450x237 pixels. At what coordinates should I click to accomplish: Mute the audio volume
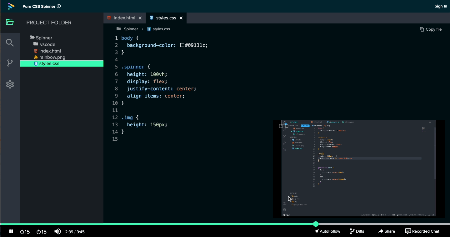tap(57, 232)
